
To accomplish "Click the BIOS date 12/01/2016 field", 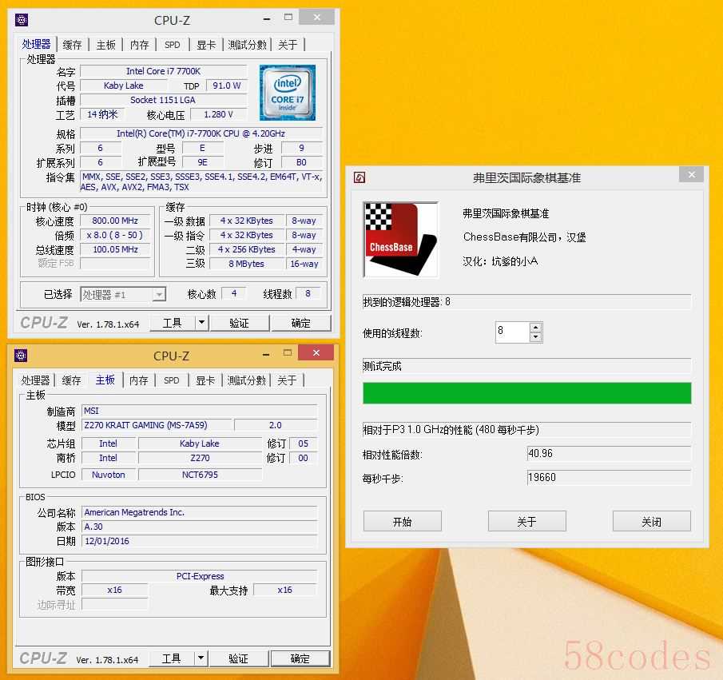I will tap(199, 541).
